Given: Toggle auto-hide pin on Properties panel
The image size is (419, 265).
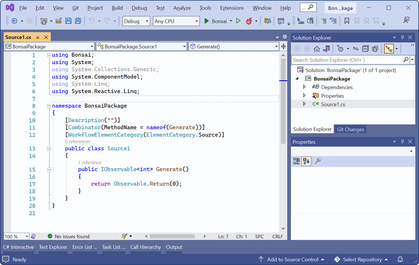Looking at the screenshot, I should coord(402,141).
